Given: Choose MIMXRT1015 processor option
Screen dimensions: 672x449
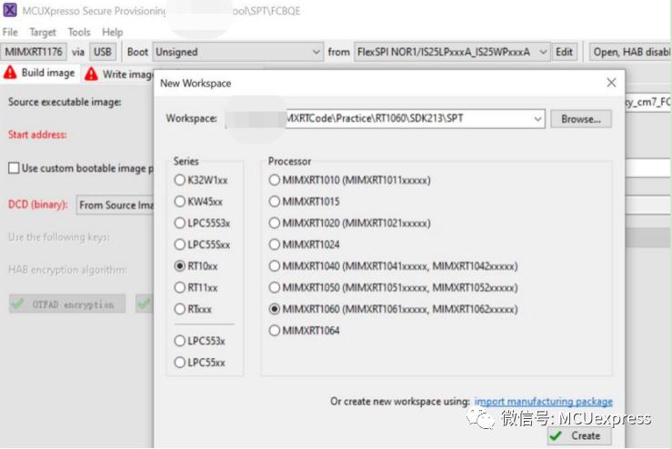Looking at the screenshot, I should [275, 202].
